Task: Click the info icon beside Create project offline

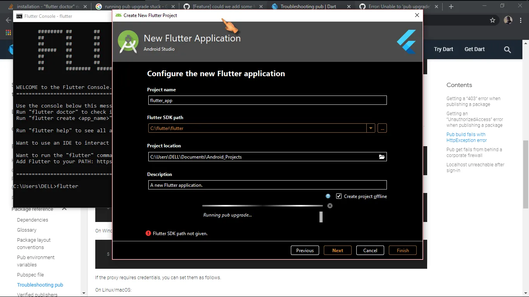Action: 328,196
